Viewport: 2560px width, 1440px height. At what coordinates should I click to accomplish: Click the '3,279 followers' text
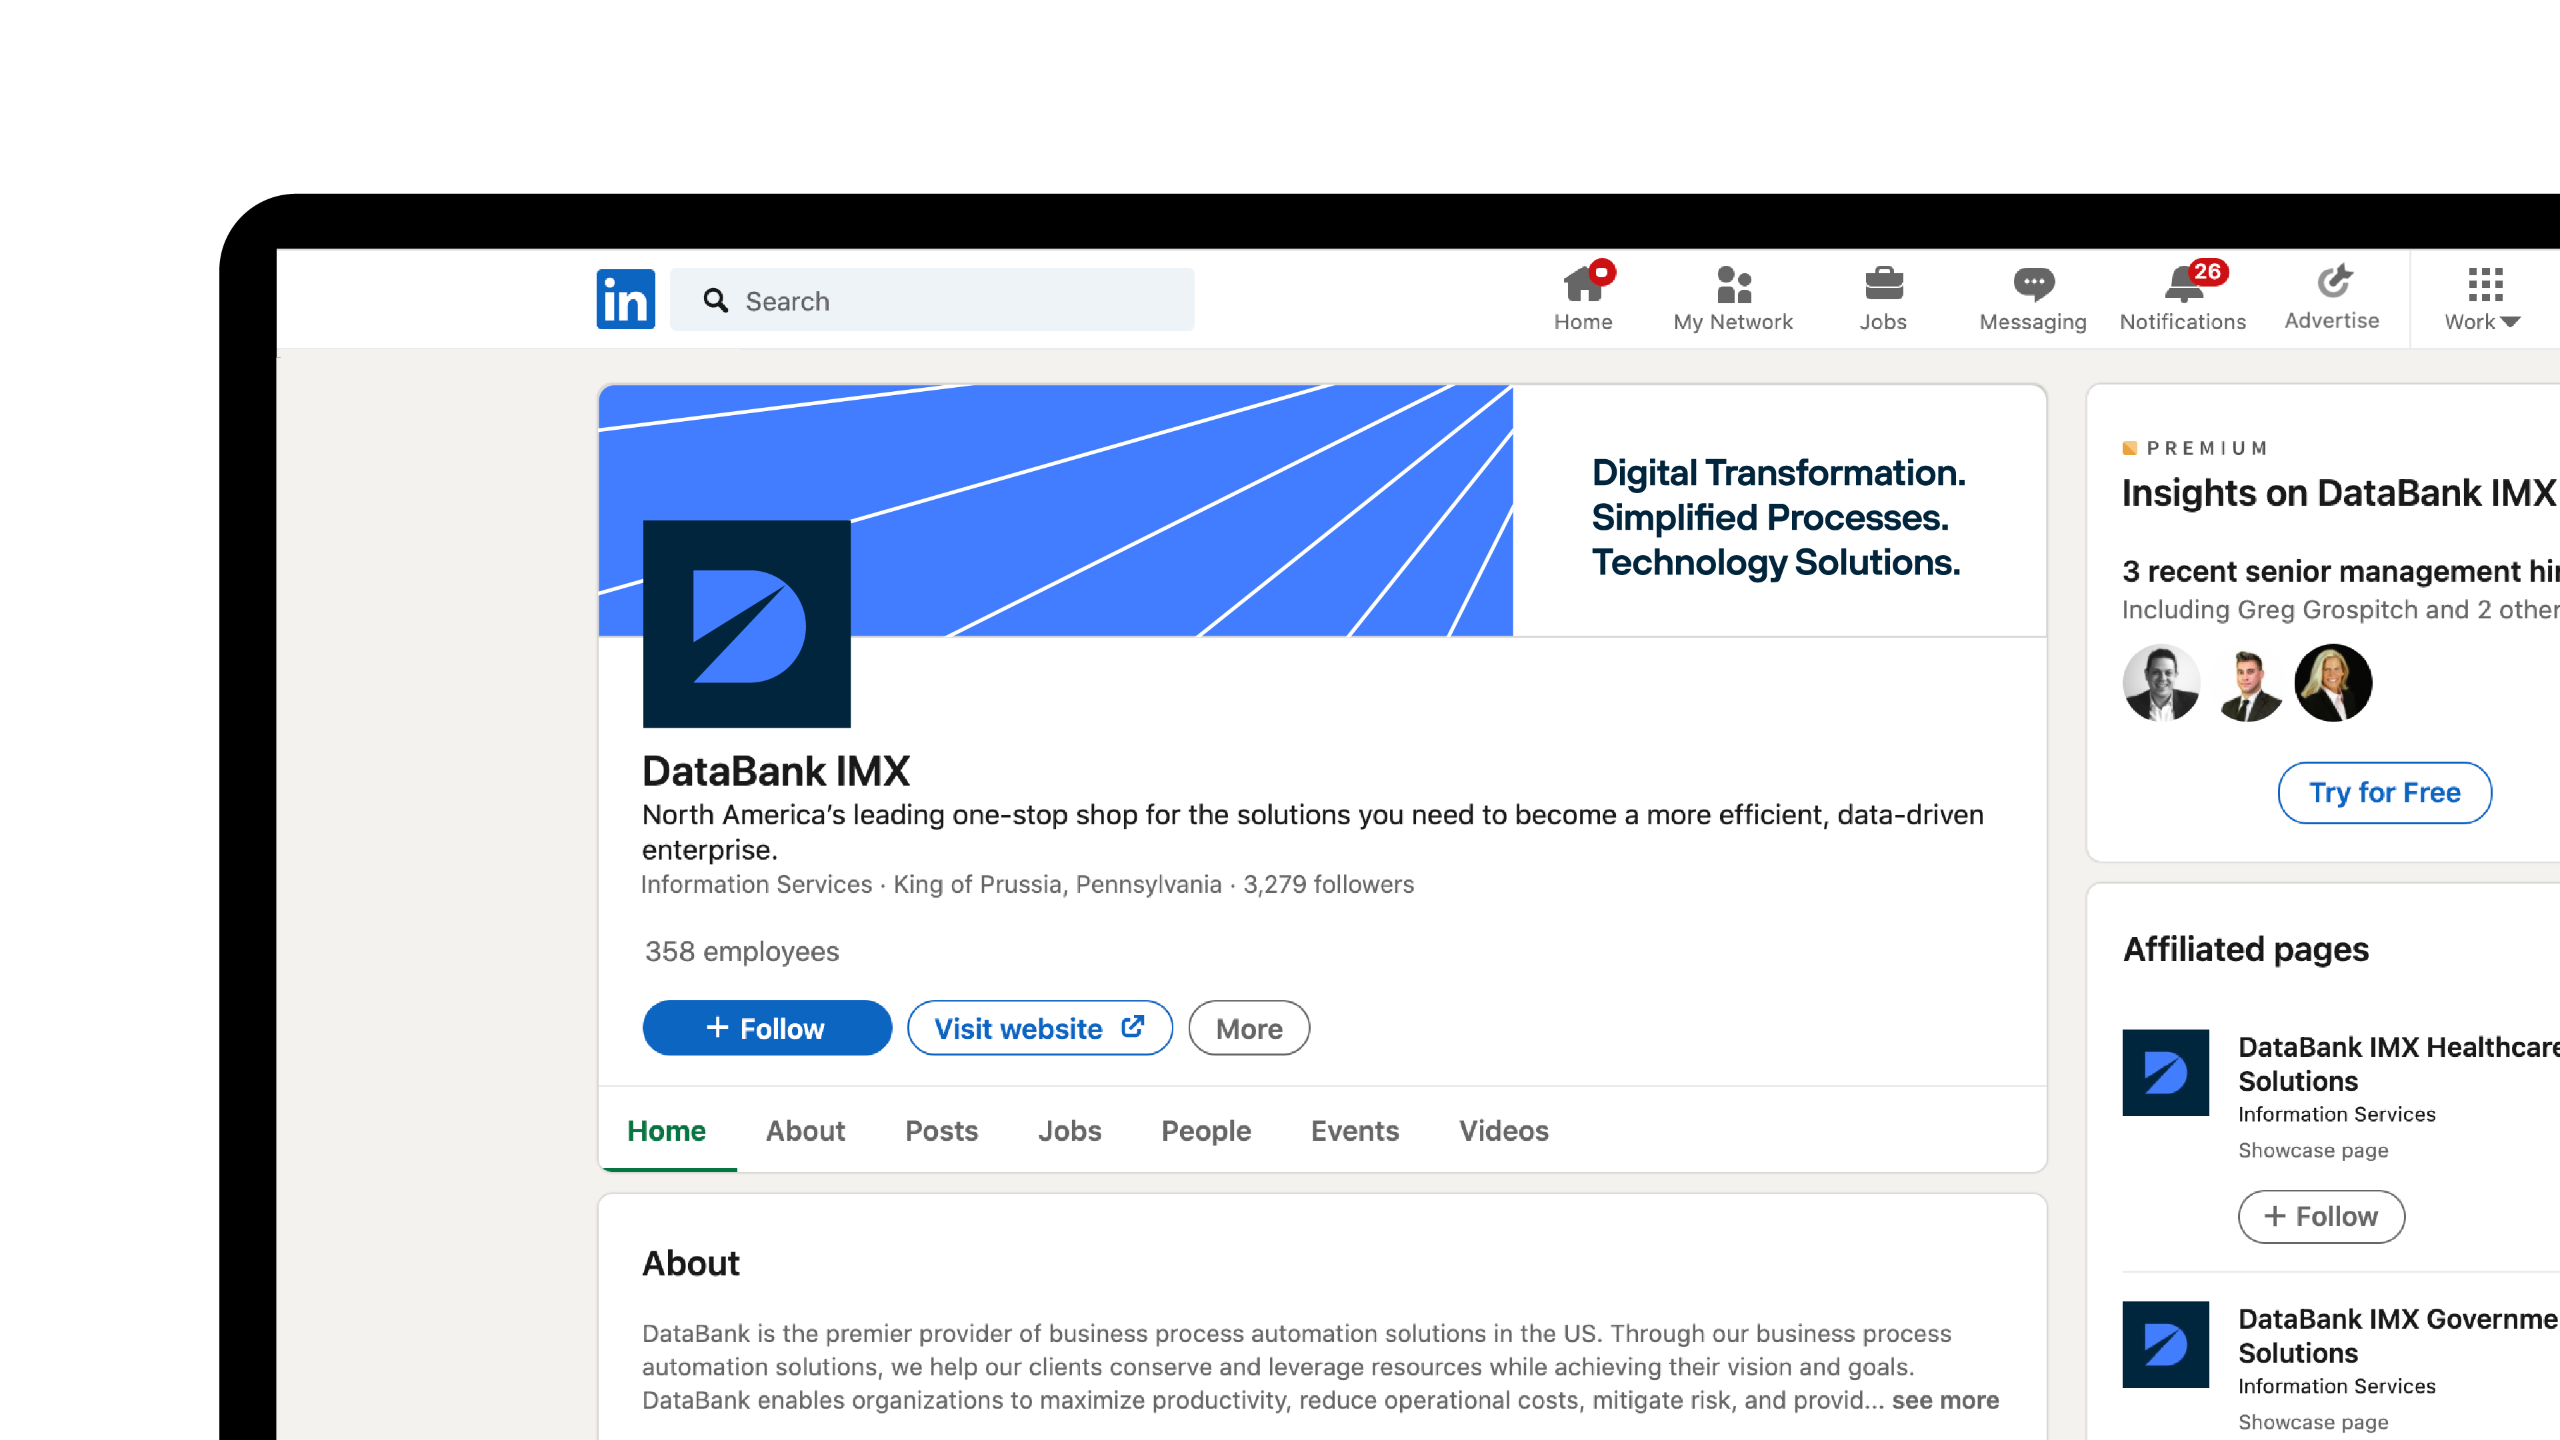click(x=1328, y=884)
